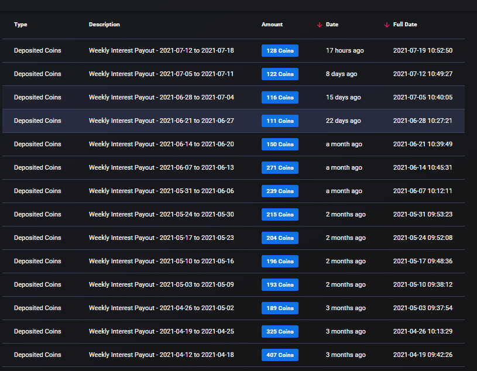
Task: Click the 407 Coins badge
Action: [x=280, y=355]
